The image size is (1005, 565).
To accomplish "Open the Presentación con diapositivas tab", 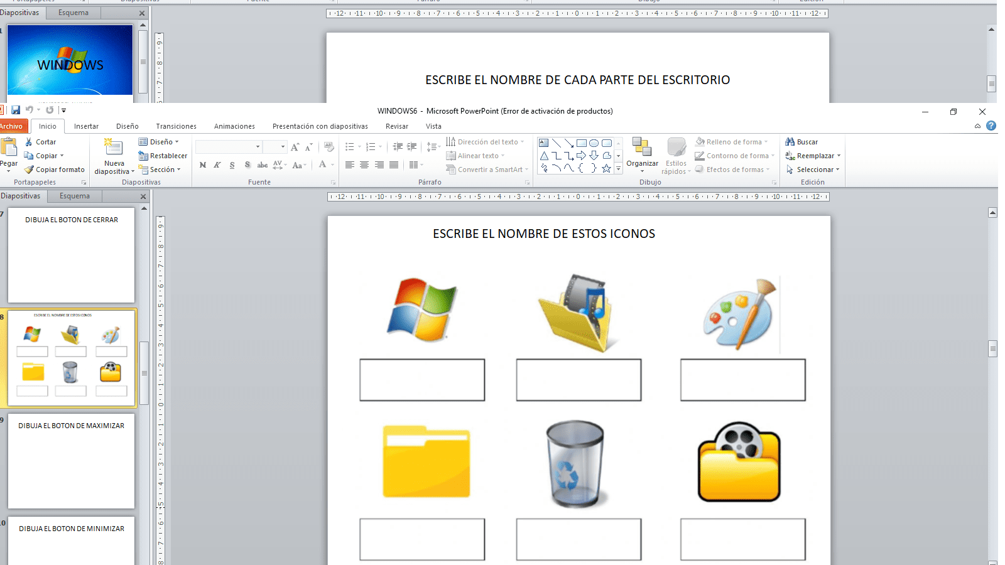I will [320, 126].
